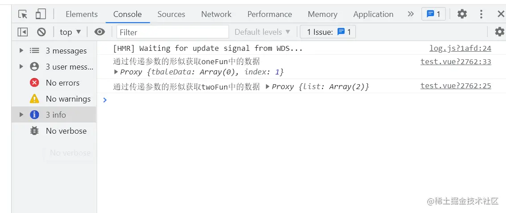Switch to the Network tab
Screen dimensions: 506x213
216,14
